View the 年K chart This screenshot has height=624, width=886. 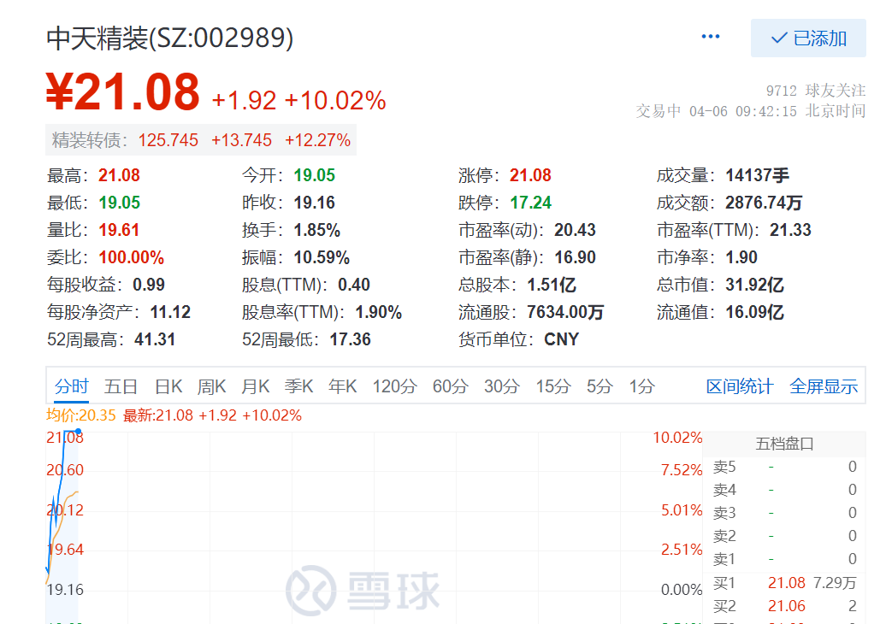click(x=342, y=386)
